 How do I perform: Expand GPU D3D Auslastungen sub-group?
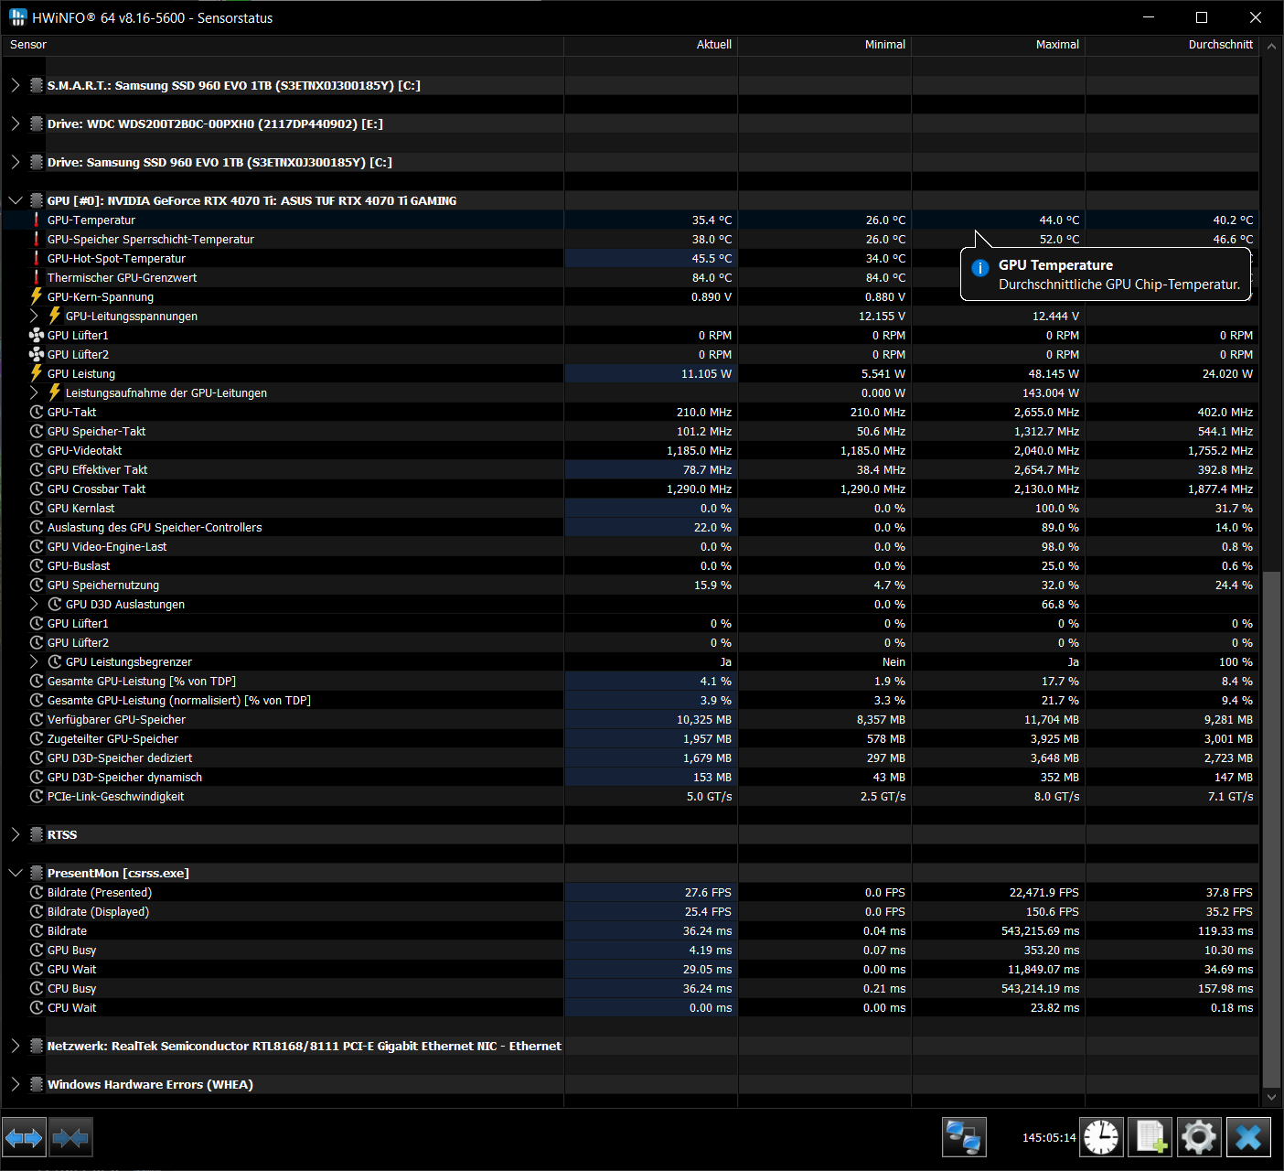[35, 605]
